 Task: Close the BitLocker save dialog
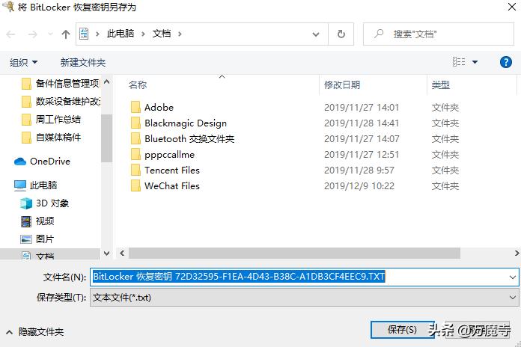[512, 7]
